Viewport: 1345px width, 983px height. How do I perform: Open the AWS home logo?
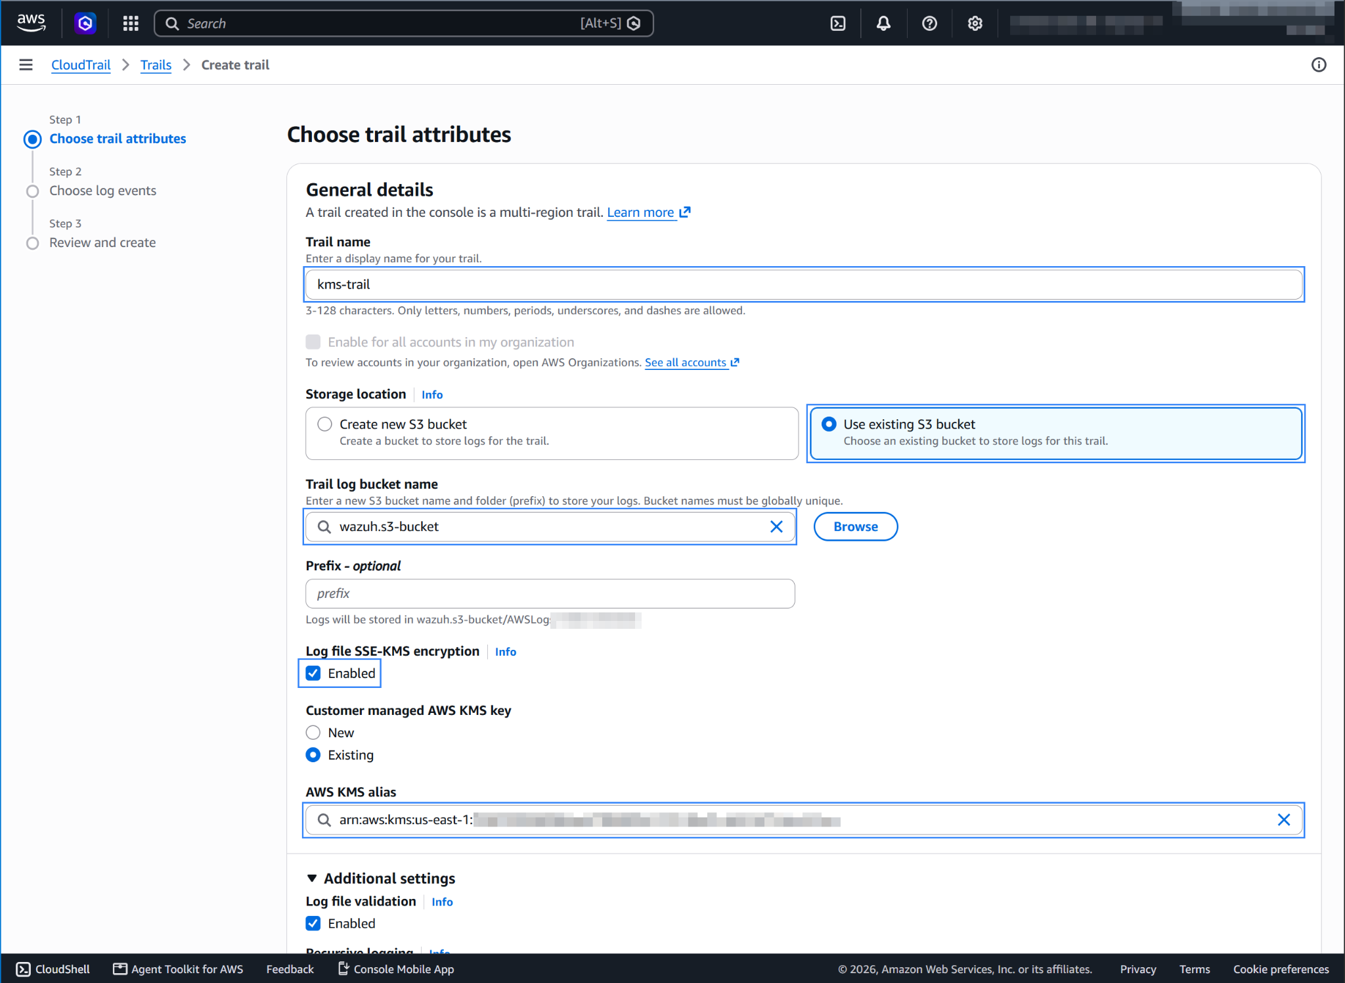(31, 23)
